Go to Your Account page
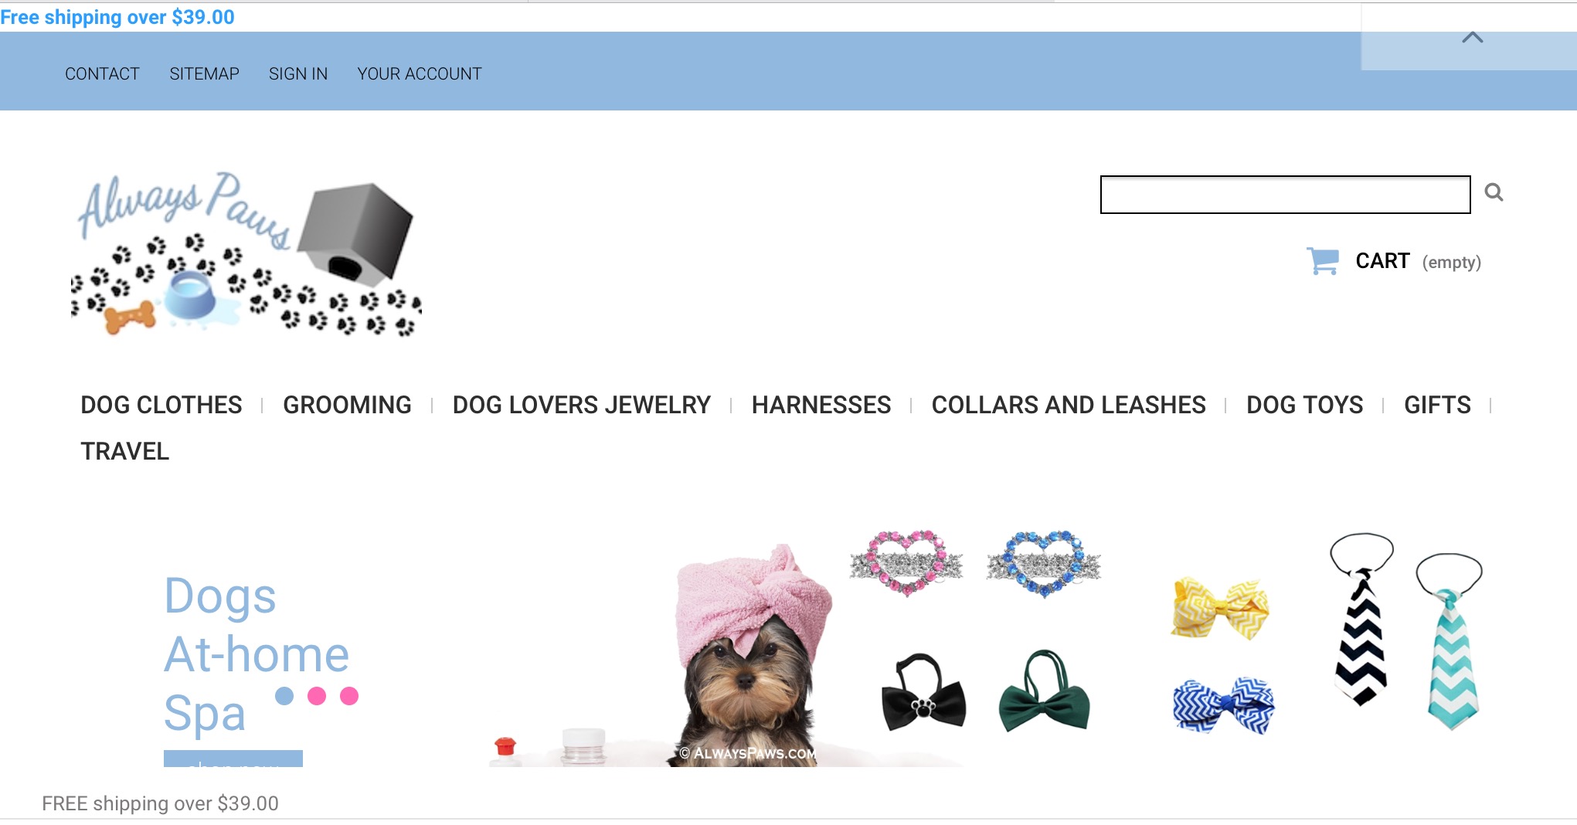This screenshot has width=1577, height=825. pos(420,74)
